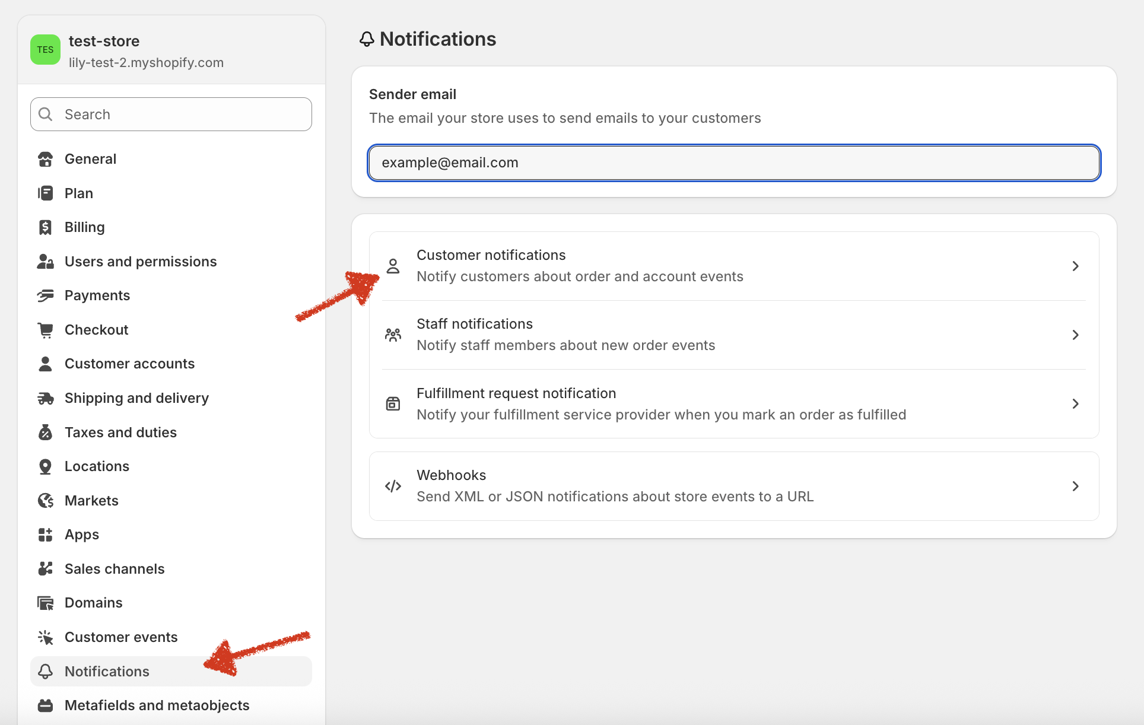The width and height of the screenshot is (1144, 725).
Task: Click the Payments hand icon
Action: coord(46,295)
